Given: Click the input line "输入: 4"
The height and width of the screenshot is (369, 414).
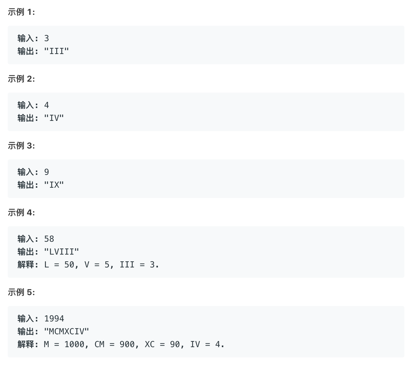Looking at the screenshot, I should click(33, 105).
